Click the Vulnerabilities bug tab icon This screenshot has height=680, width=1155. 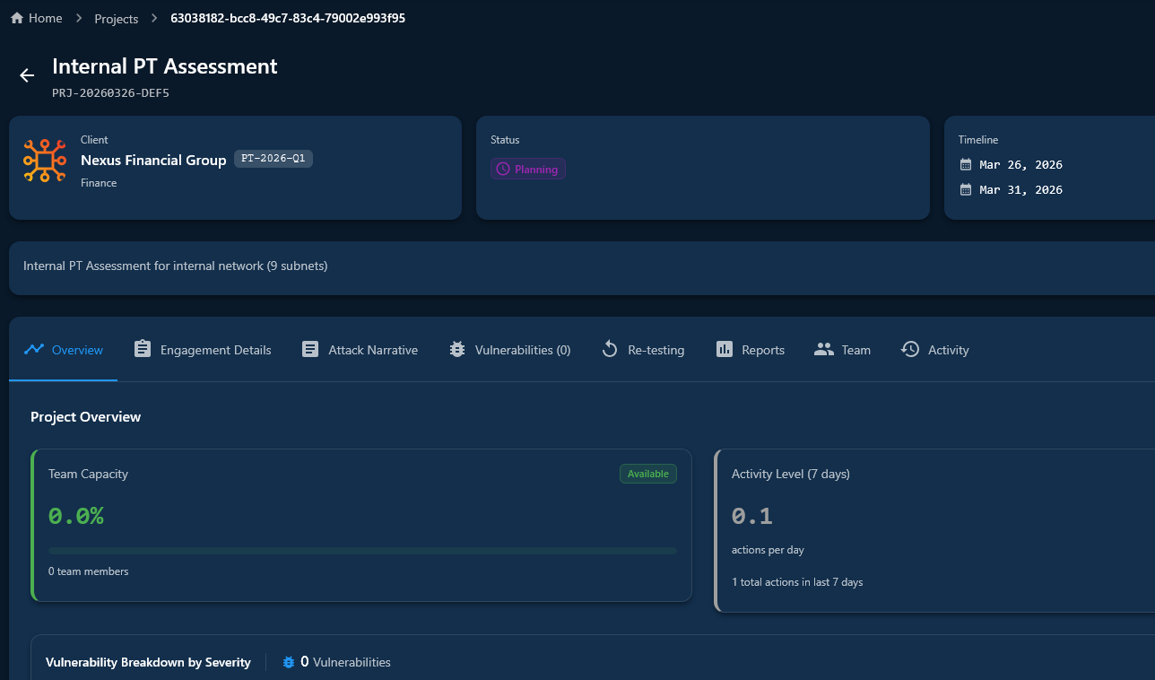[457, 350]
